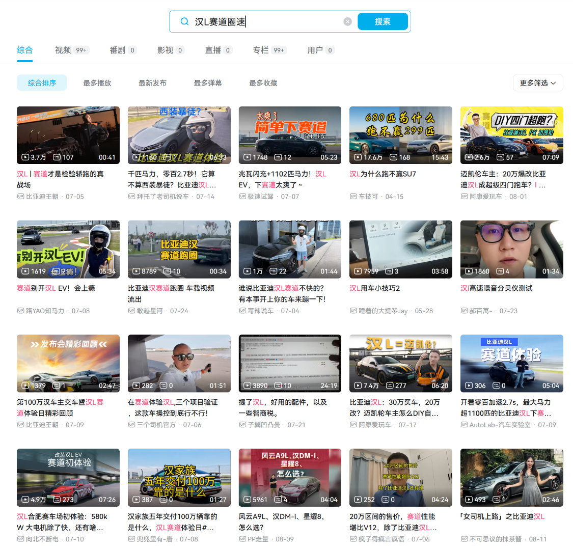
Task: Open thumbnail showing 简单下赛道
Action: [x=290, y=135]
